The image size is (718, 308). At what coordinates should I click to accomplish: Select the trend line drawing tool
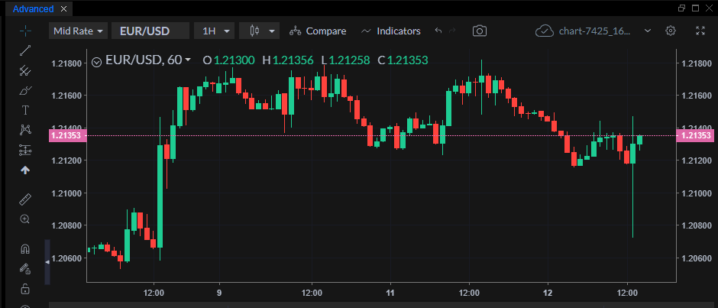coord(25,50)
